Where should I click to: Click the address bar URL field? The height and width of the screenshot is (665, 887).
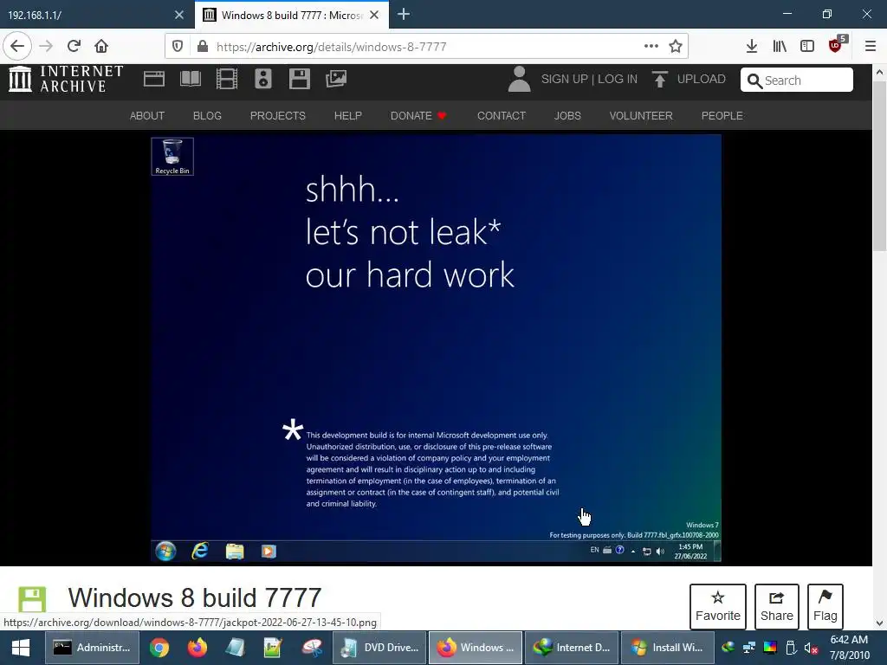427,47
